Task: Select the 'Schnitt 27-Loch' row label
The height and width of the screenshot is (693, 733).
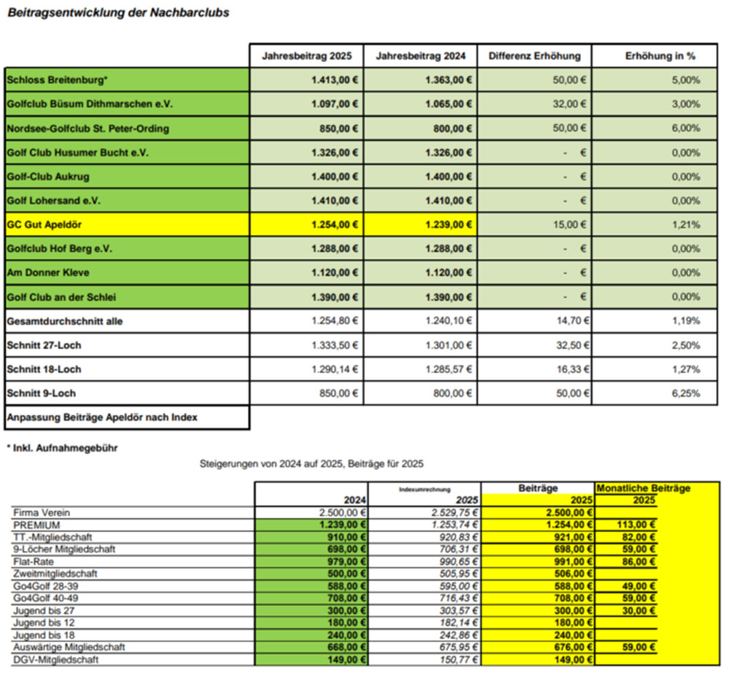Action: [44, 345]
